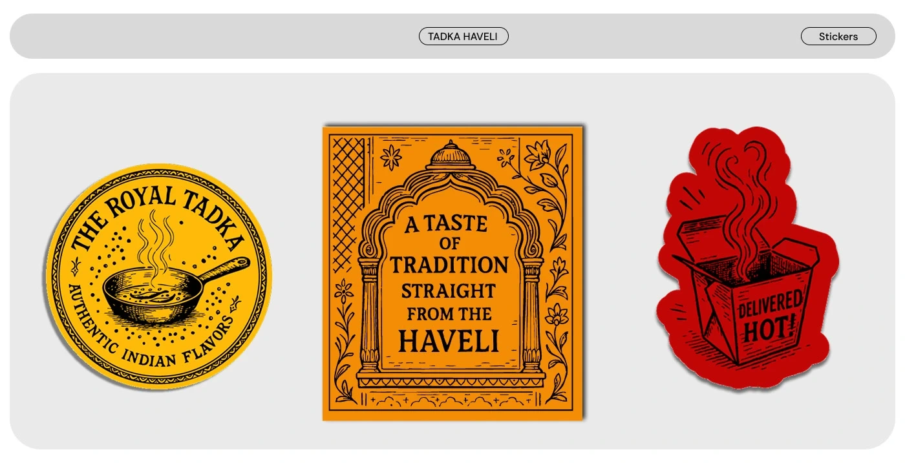Click the right pillar of the arch
Image resolution: width=905 pixels, height=463 pixels.
[532, 315]
